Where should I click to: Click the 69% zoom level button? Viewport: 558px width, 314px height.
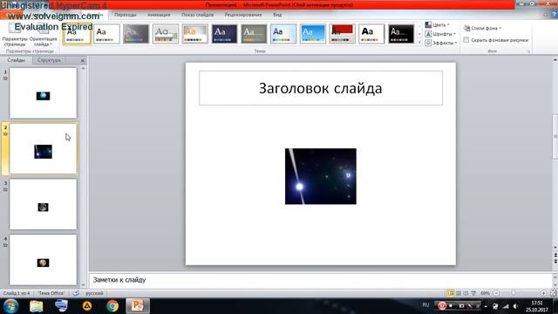click(485, 293)
